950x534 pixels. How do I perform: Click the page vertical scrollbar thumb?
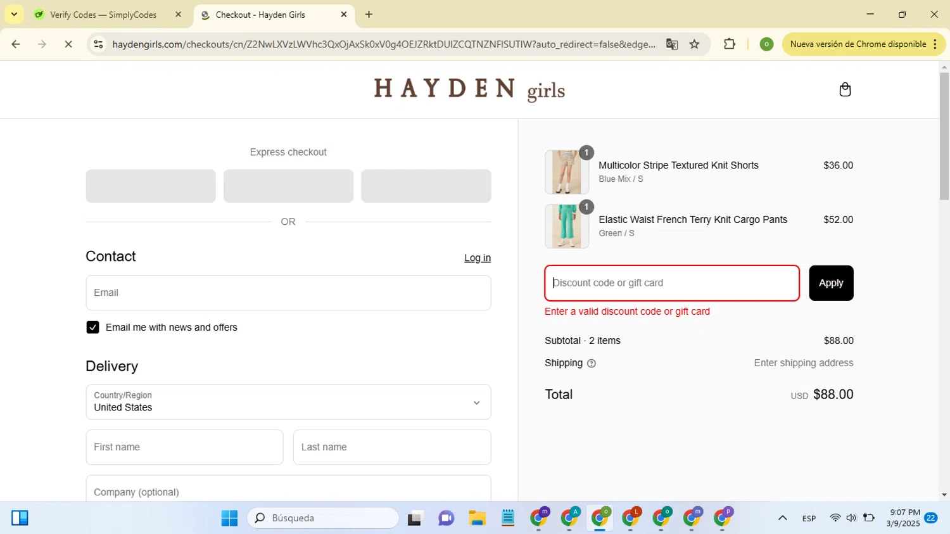pyautogui.click(x=944, y=136)
